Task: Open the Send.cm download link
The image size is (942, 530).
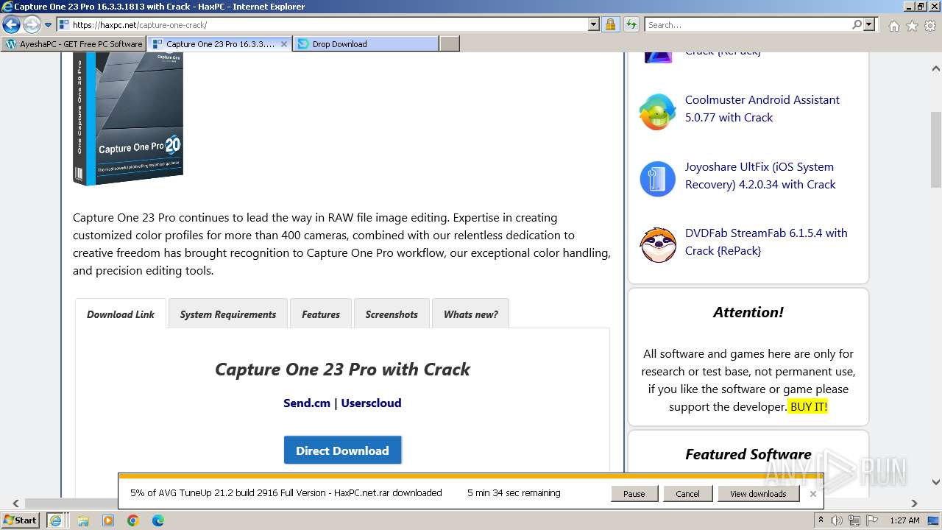Action: pyautogui.click(x=307, y=403)
